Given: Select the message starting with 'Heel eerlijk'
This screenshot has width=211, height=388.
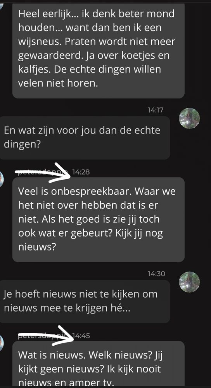Looking at the screenshot, I should (x=99, y=51).
